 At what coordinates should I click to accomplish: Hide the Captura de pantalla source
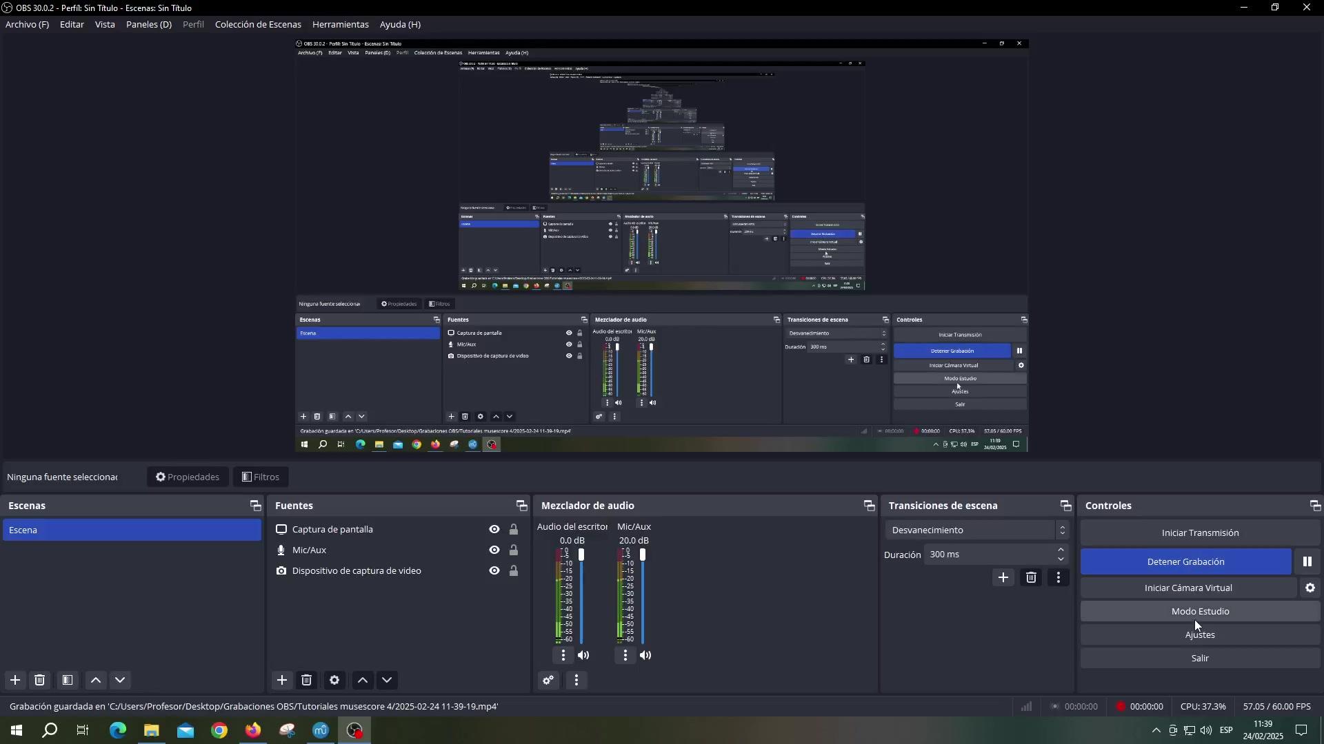(x=494, y=530)
